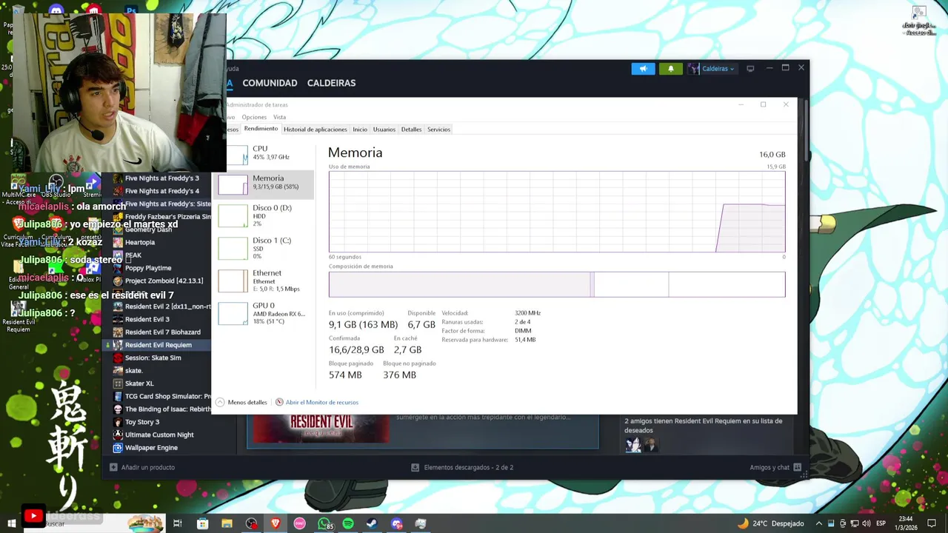Click Ultimate Custom Night icon
Image resolution: width=948 pixels, height=533 pixels.
click(x=118, y=435)
